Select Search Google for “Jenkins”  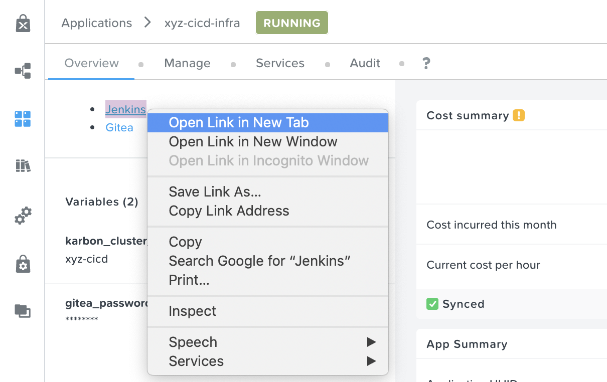(268, 261)
